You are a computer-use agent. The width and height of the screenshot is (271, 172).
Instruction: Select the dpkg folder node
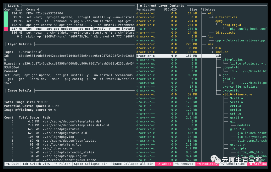click(219, 21)
